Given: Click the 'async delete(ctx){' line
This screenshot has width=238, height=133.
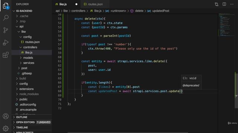Looking at the screenshot, I should (x=90, y=19).
